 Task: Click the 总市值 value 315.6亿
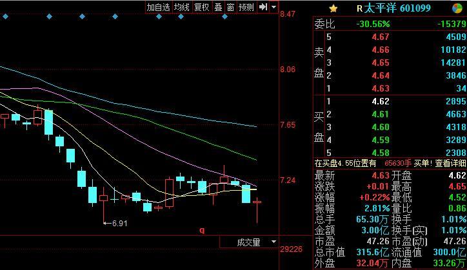coord(372,253)
